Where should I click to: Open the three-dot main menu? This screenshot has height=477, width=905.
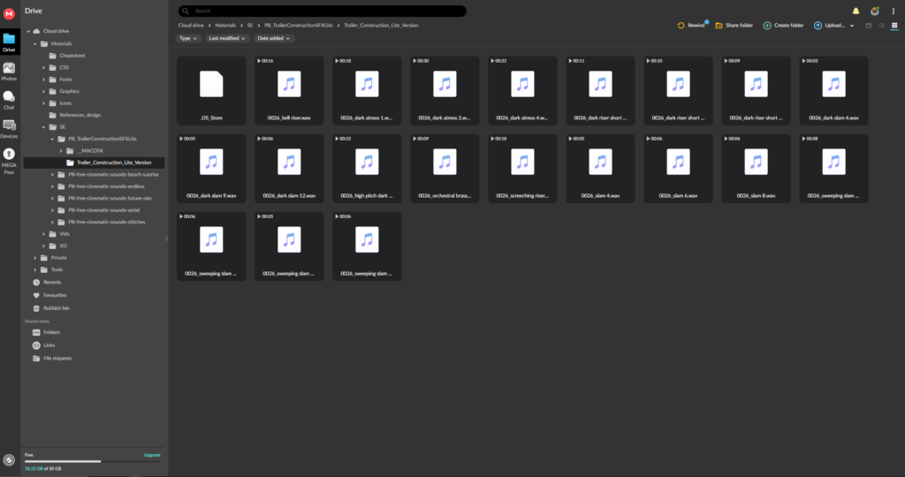894,11
